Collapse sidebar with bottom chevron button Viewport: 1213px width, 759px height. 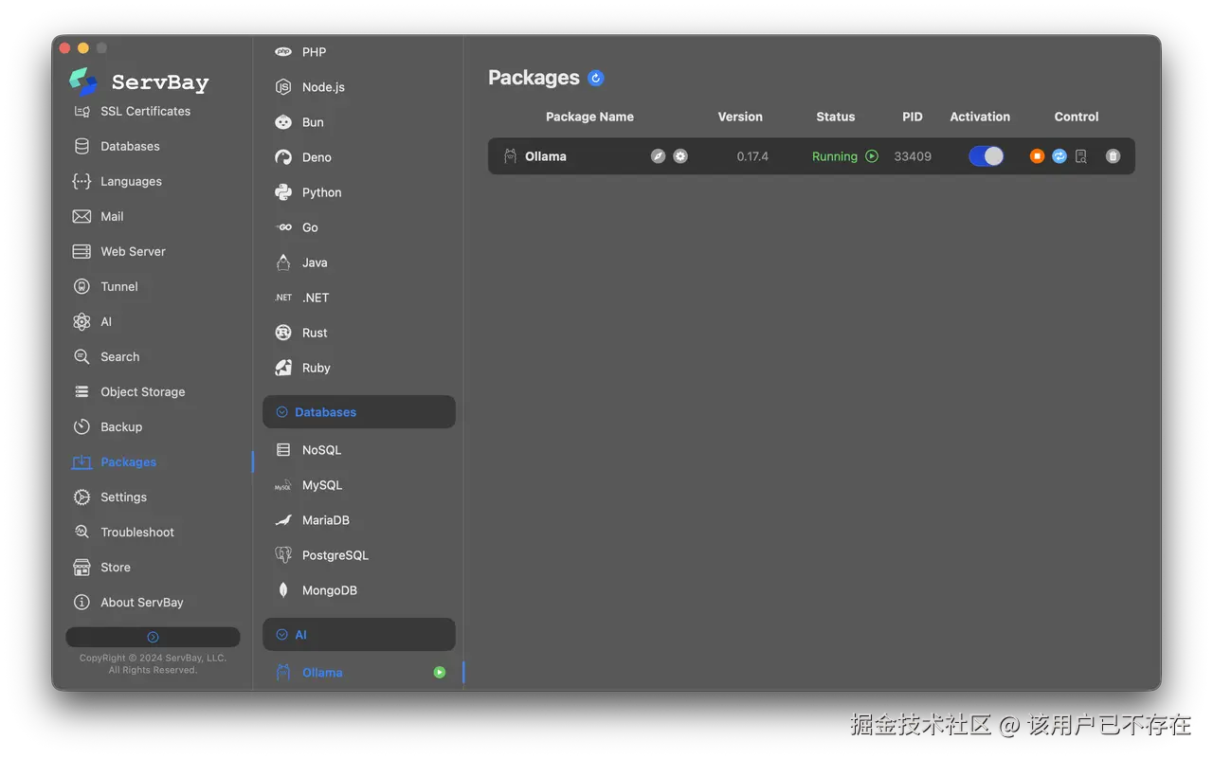click(x=153, y=637)
